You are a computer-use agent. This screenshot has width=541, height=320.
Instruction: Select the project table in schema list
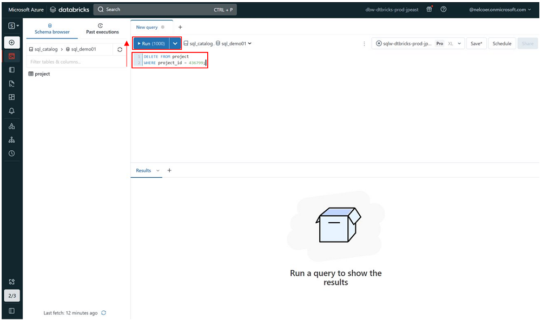(x=39, y=74)
